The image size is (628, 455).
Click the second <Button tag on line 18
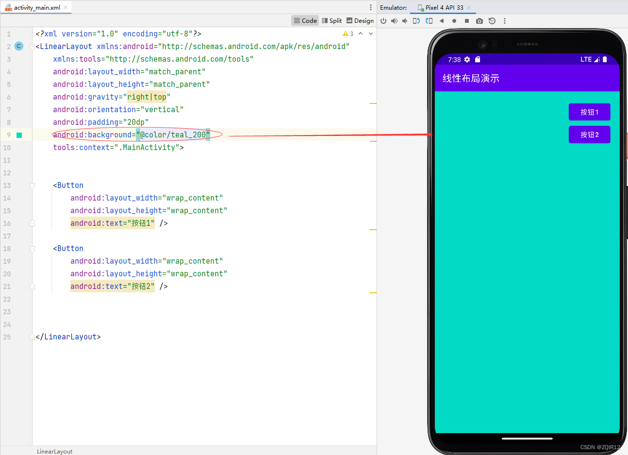coord(68,249)
